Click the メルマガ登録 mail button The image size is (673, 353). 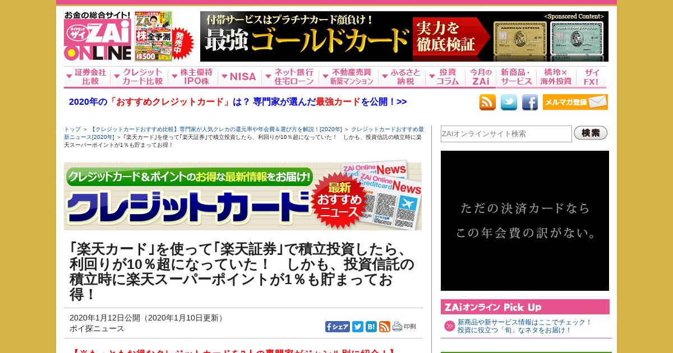(x=575, y=102)
